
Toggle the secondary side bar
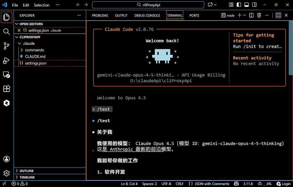tap(254, 5)
